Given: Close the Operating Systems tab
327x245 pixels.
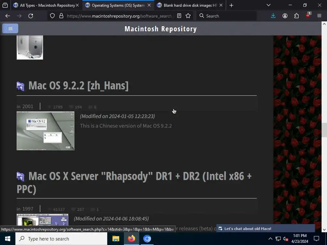Looking at the screenshot, I should [x=149, y=5].
